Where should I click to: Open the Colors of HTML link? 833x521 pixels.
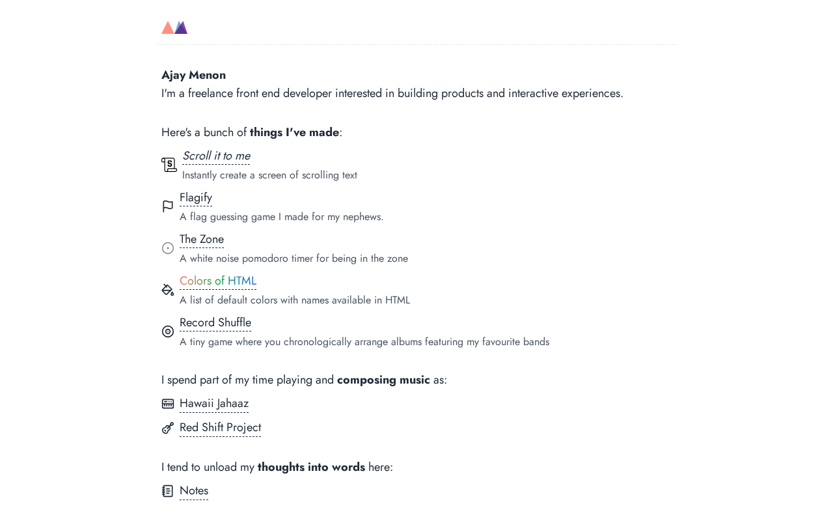(218, 281)
